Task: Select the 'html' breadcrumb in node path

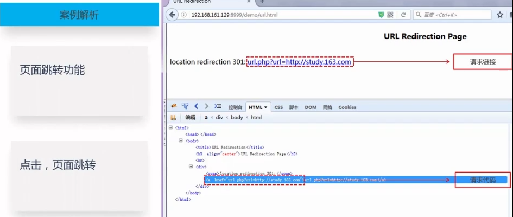Action: pyautogui.click(x=256, y=118)
